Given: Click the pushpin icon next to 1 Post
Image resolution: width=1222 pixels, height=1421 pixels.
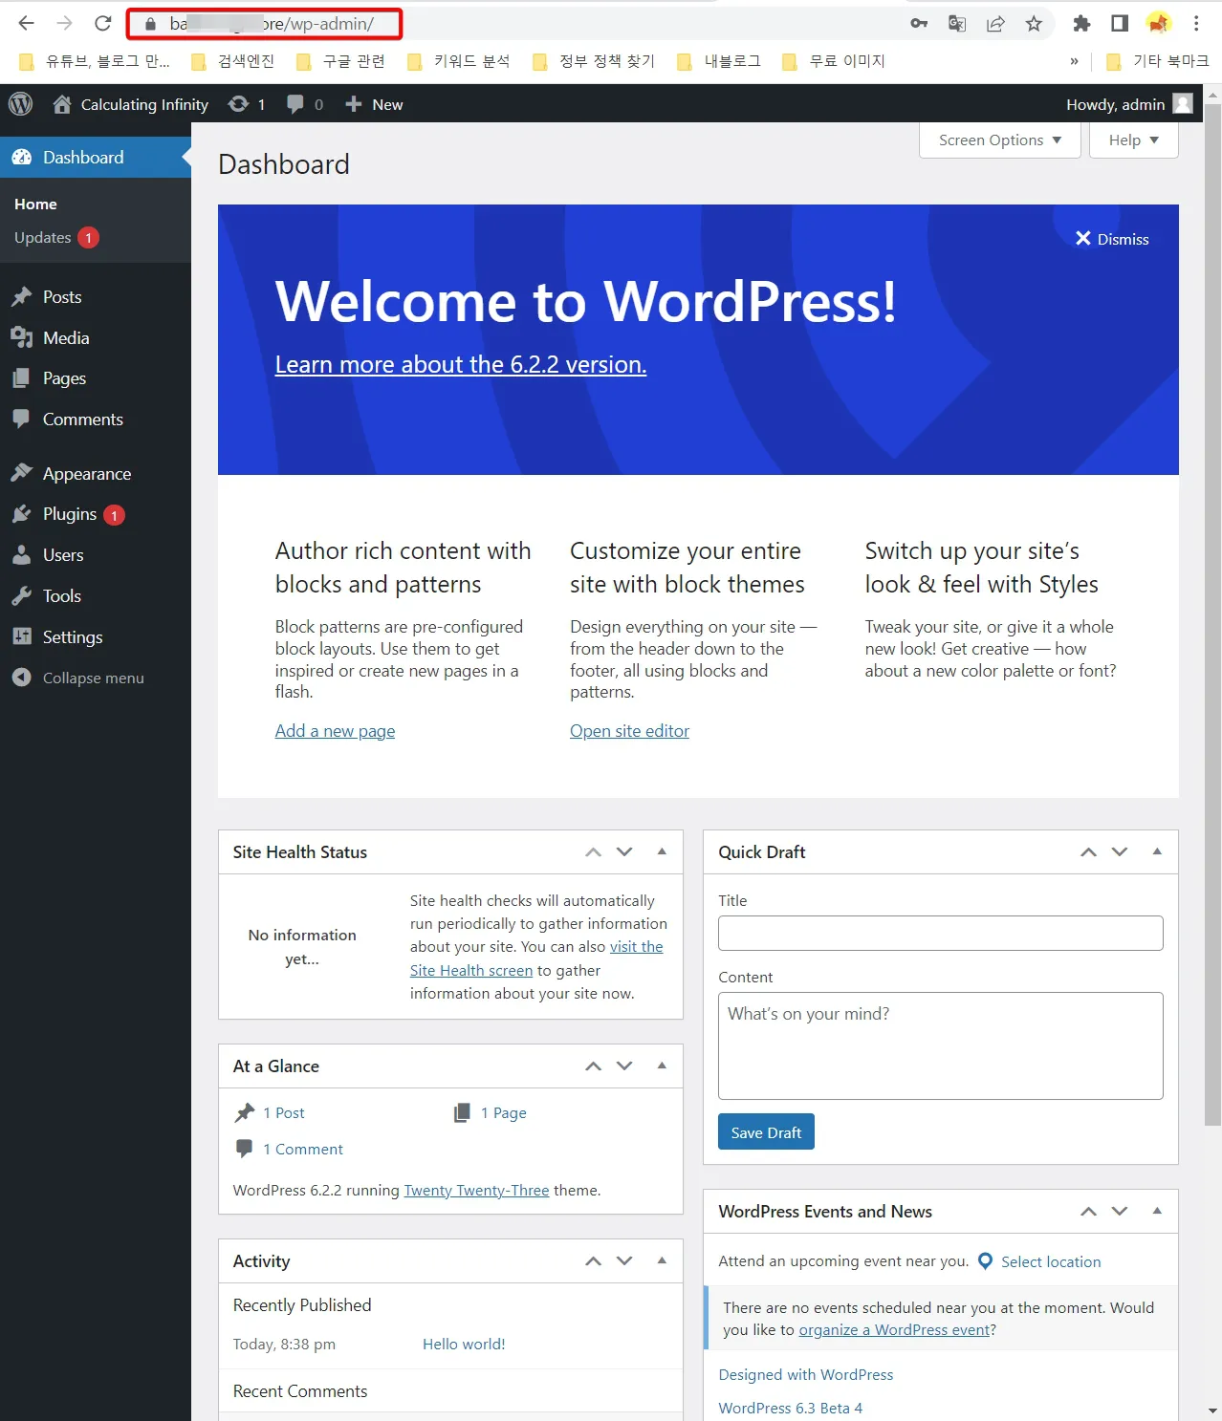Looking at the screenshot, I should click(x=245, y=1112).
